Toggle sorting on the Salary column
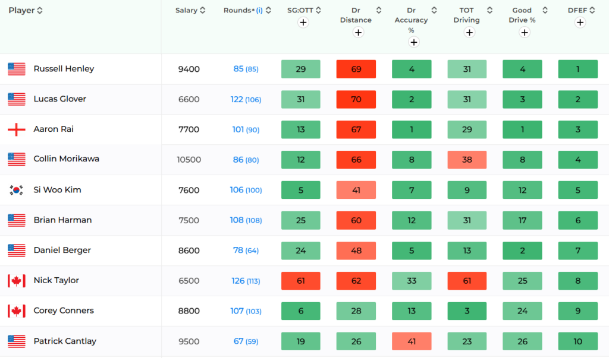 point(203,9)
